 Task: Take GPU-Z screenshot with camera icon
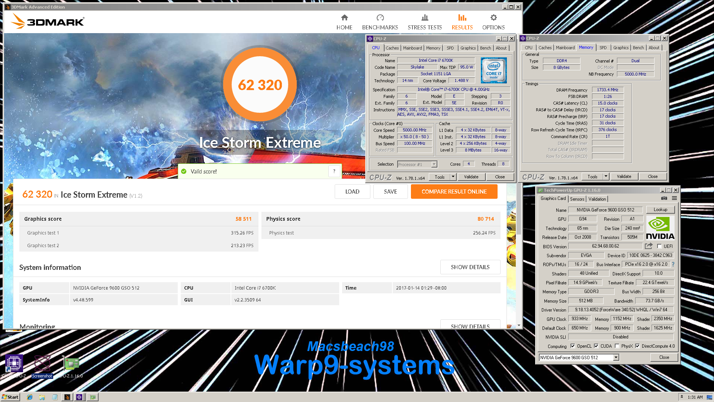point(664,198)
